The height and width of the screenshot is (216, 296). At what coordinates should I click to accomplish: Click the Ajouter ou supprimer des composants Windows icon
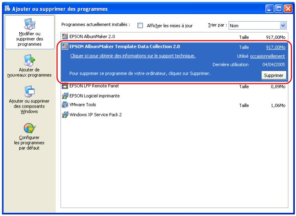[30, 92]
